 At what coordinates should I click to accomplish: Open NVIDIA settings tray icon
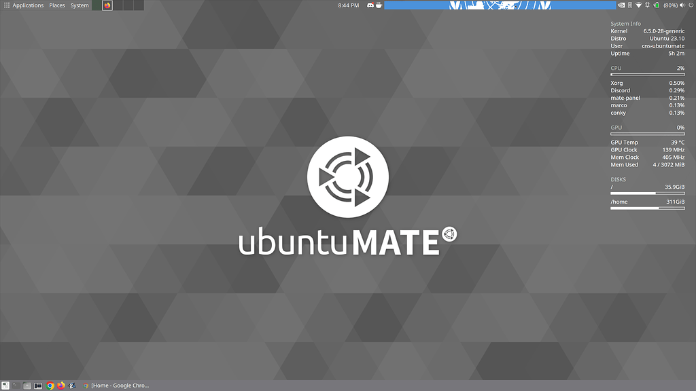coord(621,5)
